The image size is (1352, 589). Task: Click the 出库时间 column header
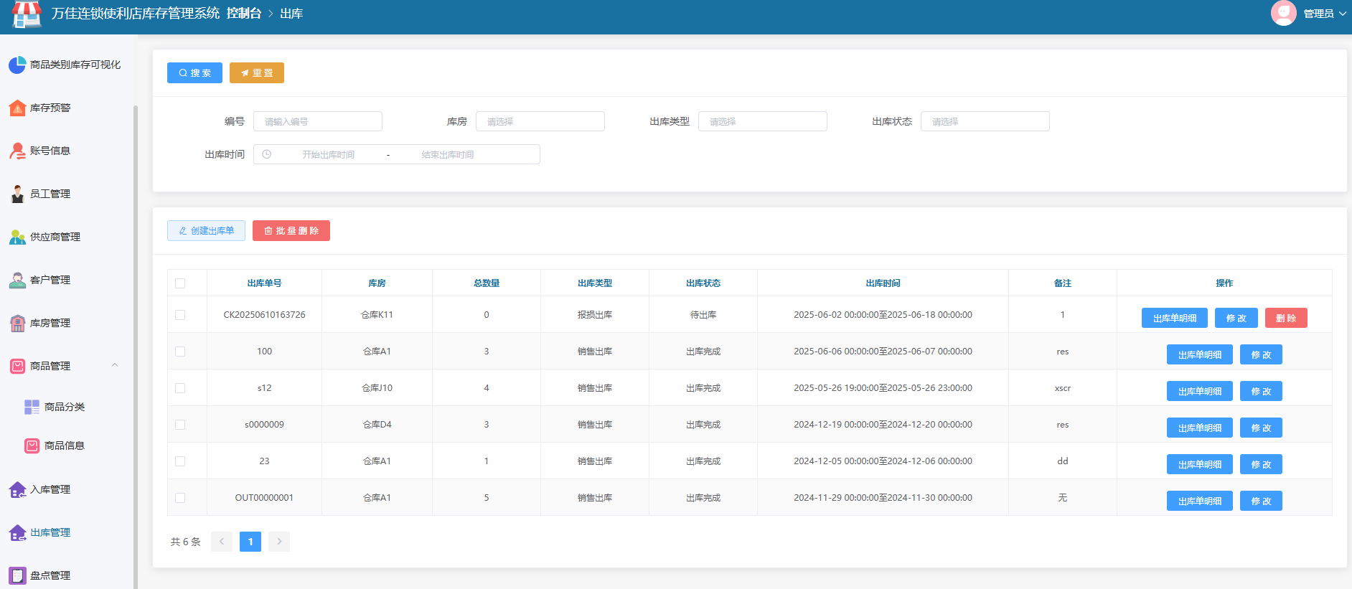883,283
